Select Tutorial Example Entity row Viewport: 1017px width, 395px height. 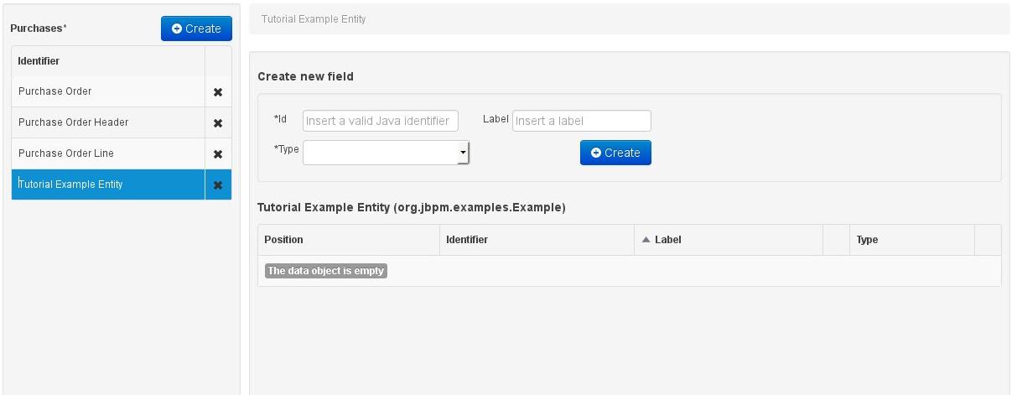point(70,185)
